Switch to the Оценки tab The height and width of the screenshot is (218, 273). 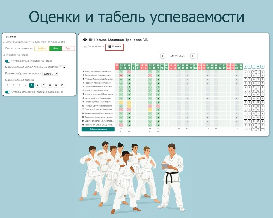click(x=117, y=46)
